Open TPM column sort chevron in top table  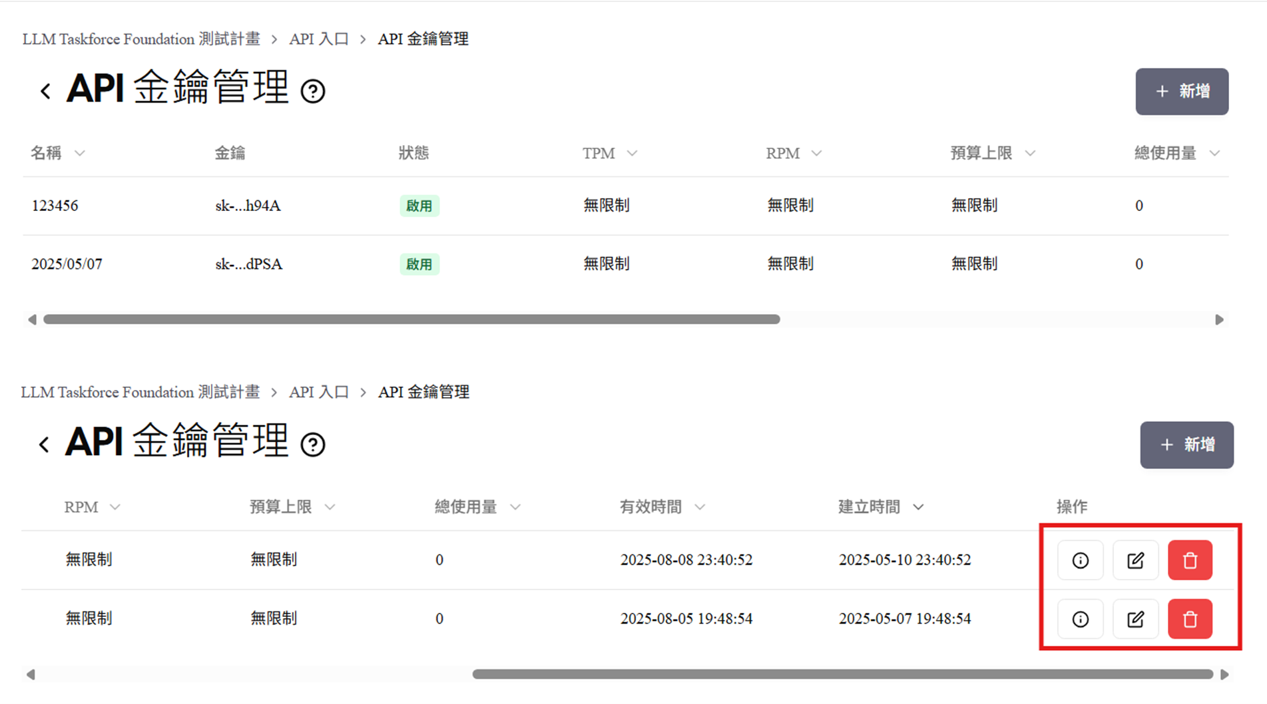coord(633,154)
